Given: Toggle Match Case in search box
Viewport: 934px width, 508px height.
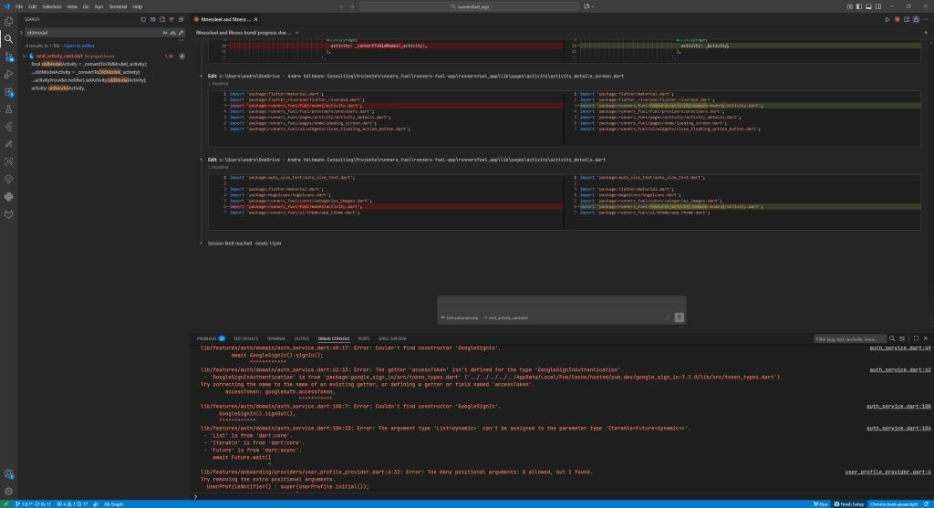Looking at the screenshot, I should click(164, 33).
